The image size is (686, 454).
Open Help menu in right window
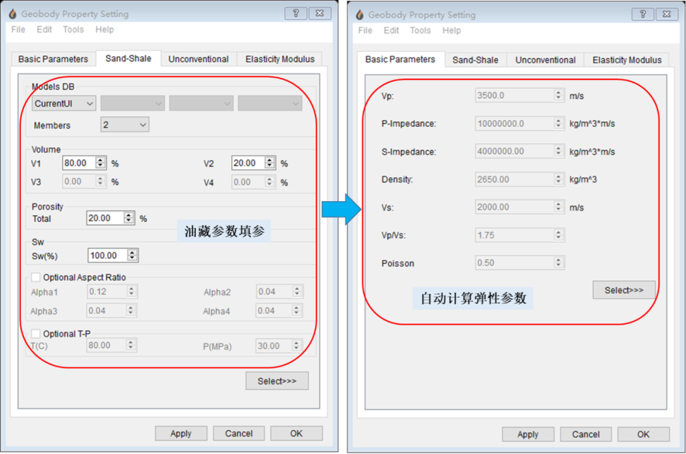452,30
